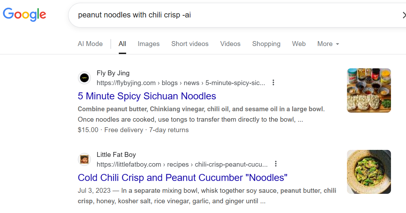406x213 pixels.
Task: Open Cold Chili Crisp and Peanut Cucumber link
Action: coord(182,178)
